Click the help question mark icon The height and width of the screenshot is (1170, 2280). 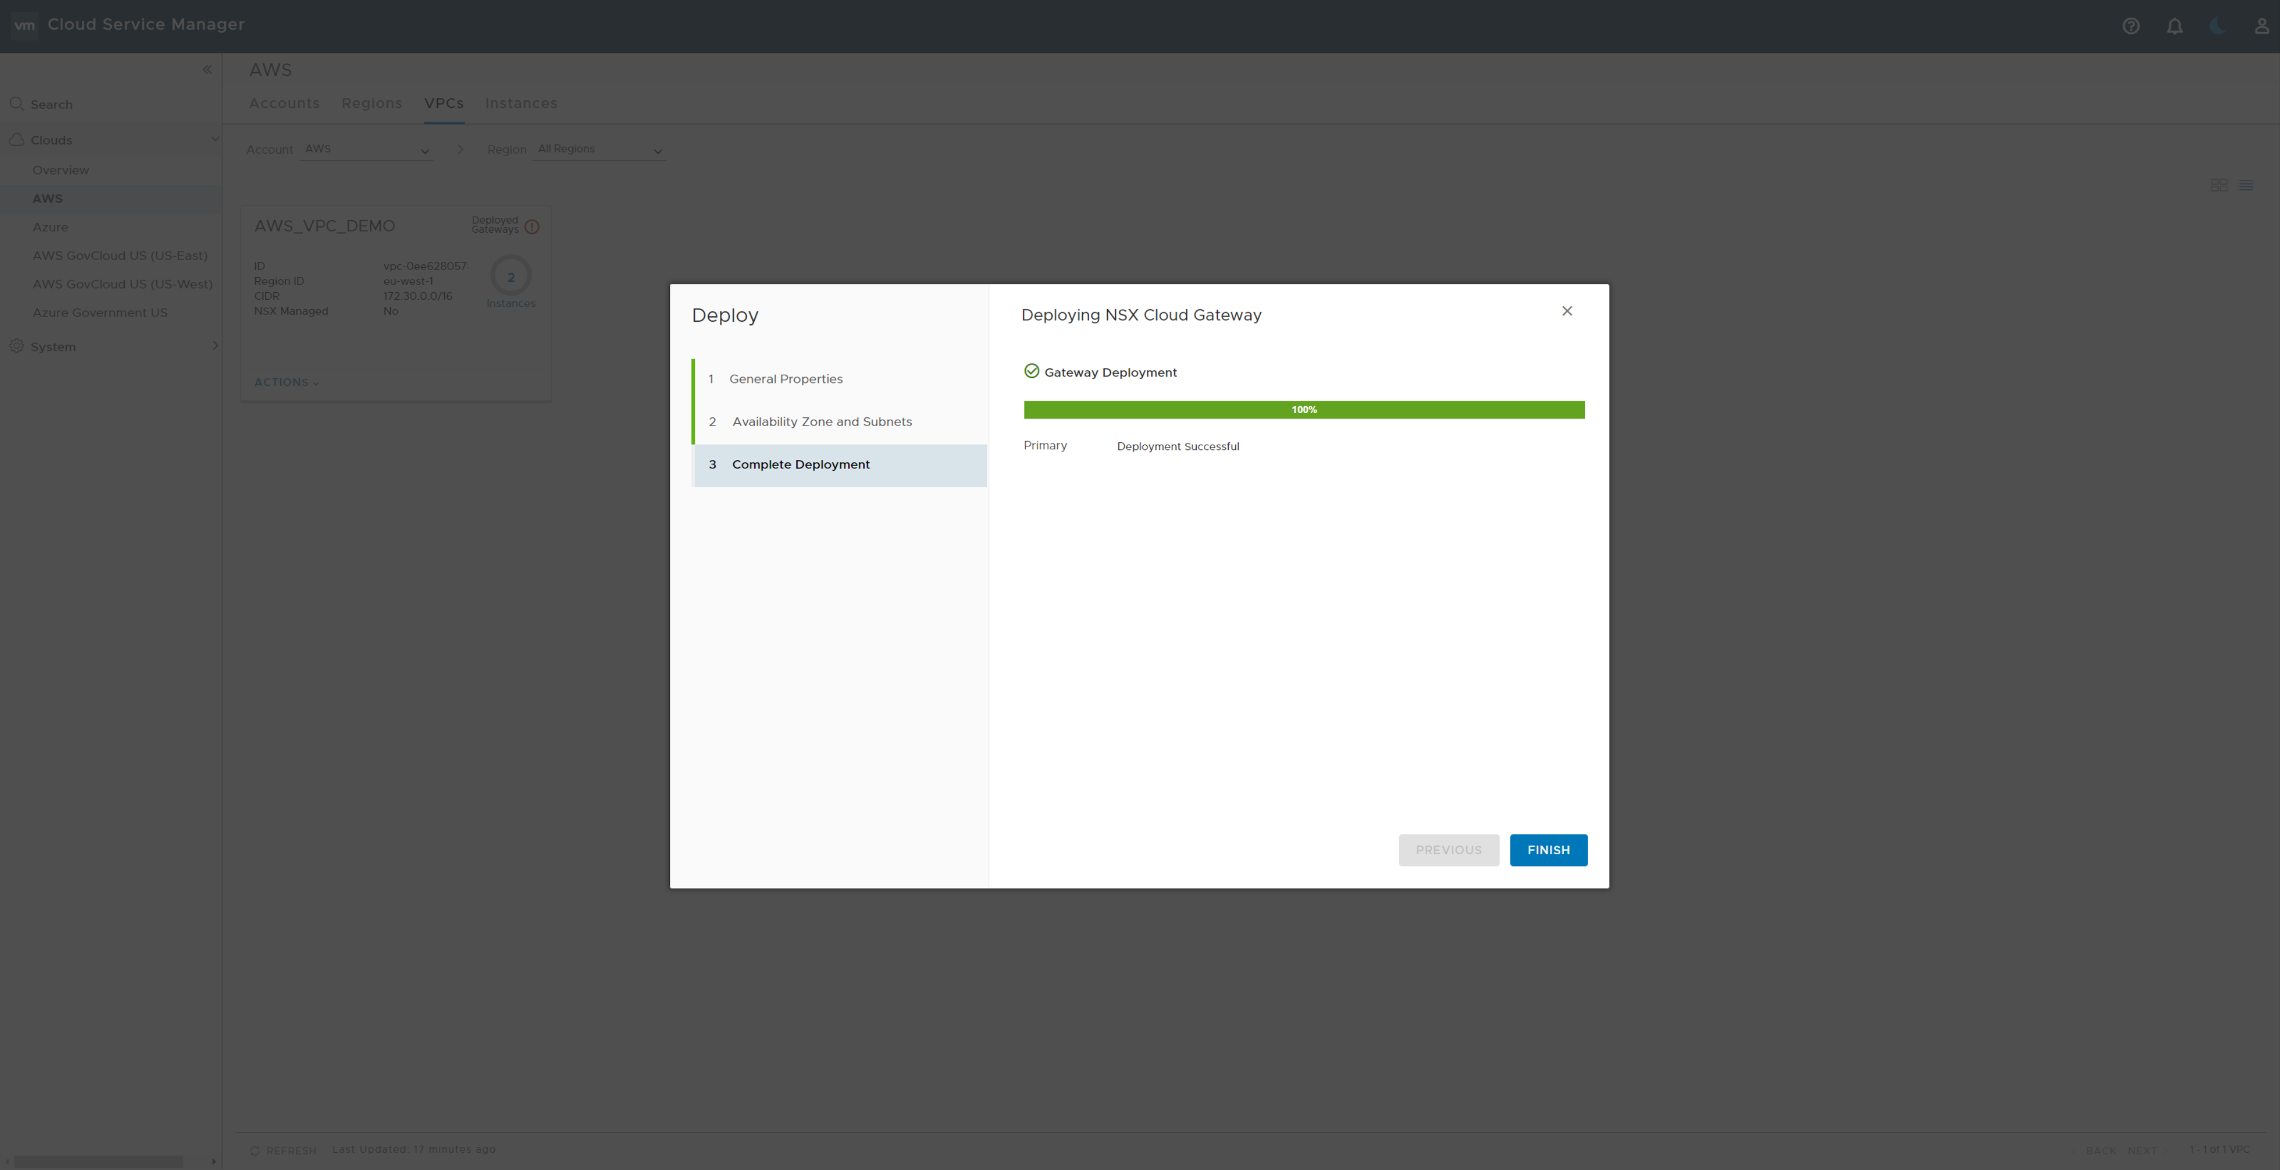click(2130, 26)
